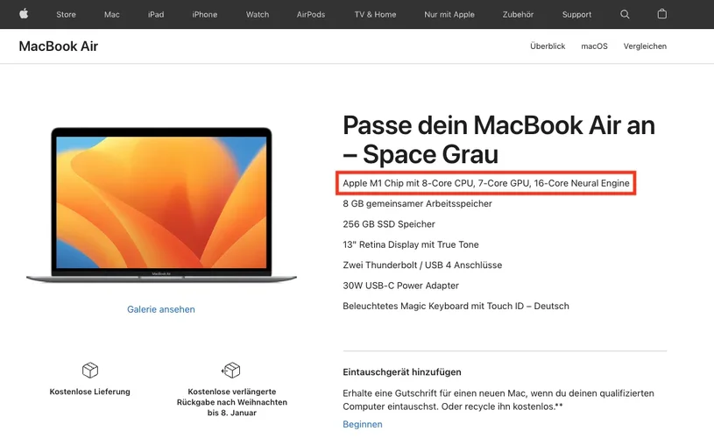714x438 pixels.
Task: Open the Support menu item
Action: 576,15
